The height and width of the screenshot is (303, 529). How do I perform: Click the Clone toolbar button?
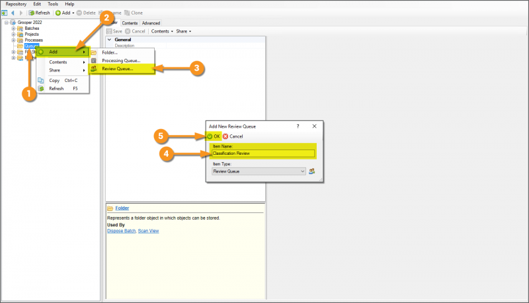coord(134,13)
